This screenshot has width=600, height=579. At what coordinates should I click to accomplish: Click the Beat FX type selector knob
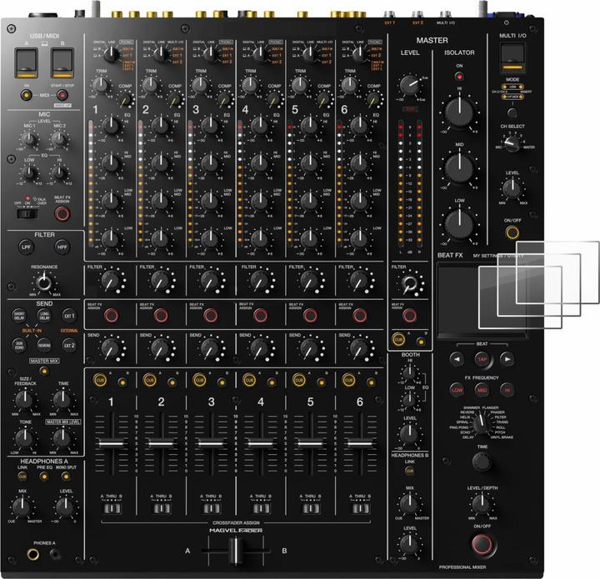(481, 423)
